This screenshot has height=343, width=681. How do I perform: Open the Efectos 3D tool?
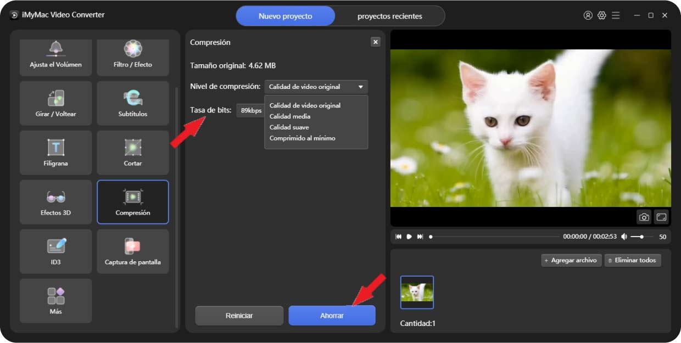pyautogui.click(x=55, y=202)
